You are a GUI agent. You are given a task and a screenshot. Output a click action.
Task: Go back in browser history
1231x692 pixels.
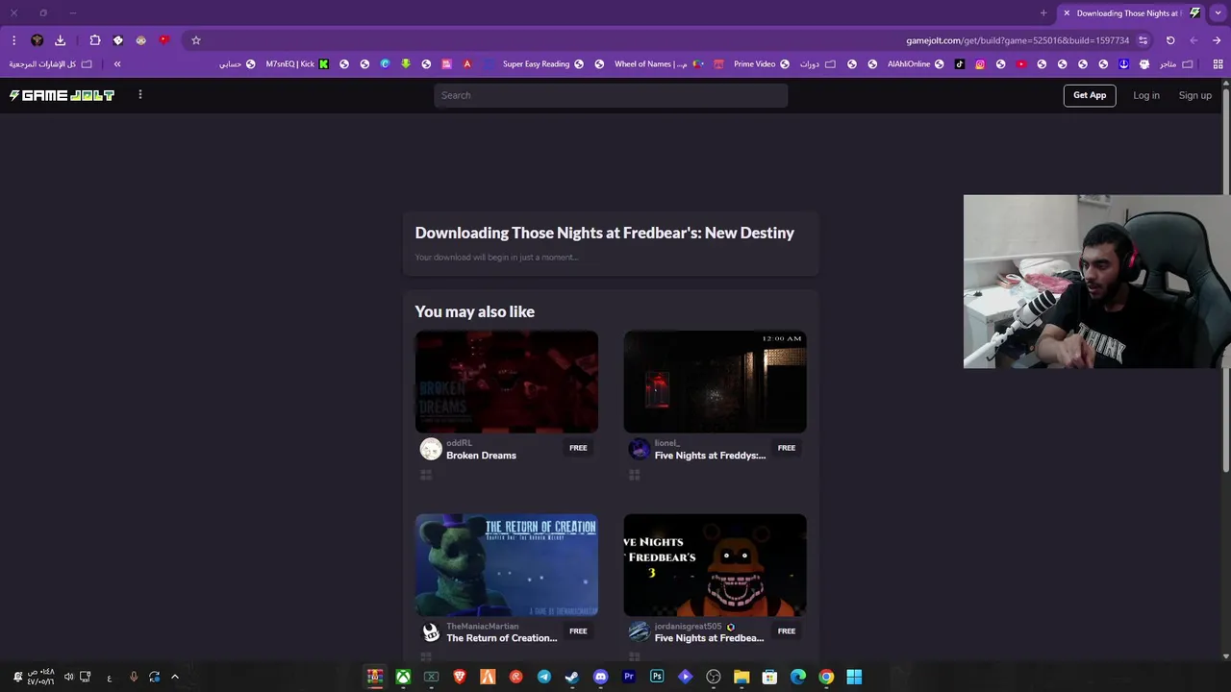click(1217, 40)
